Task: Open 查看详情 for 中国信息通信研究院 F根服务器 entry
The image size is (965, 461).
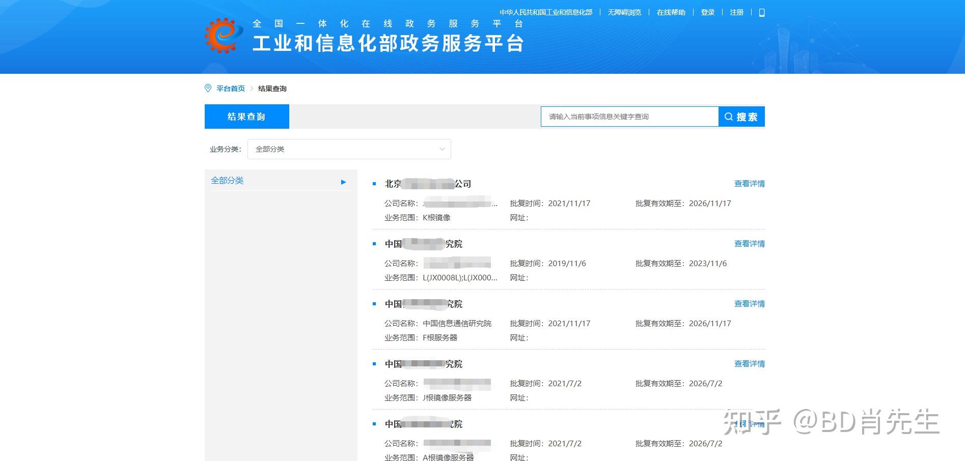Action: (749, 303)
